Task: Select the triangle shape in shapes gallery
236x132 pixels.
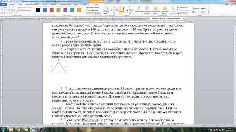Action: pos(4,10)
